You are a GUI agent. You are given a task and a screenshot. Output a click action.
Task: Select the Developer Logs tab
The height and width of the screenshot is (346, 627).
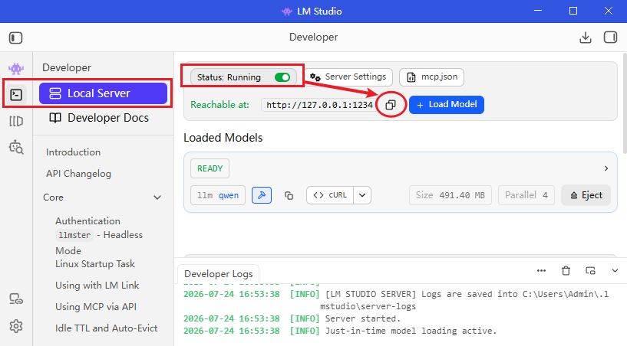click(x=218, y=274)
